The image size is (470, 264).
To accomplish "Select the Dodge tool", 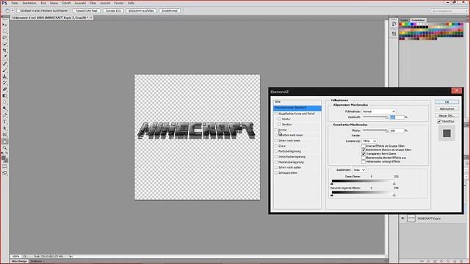I will point(4,108).
